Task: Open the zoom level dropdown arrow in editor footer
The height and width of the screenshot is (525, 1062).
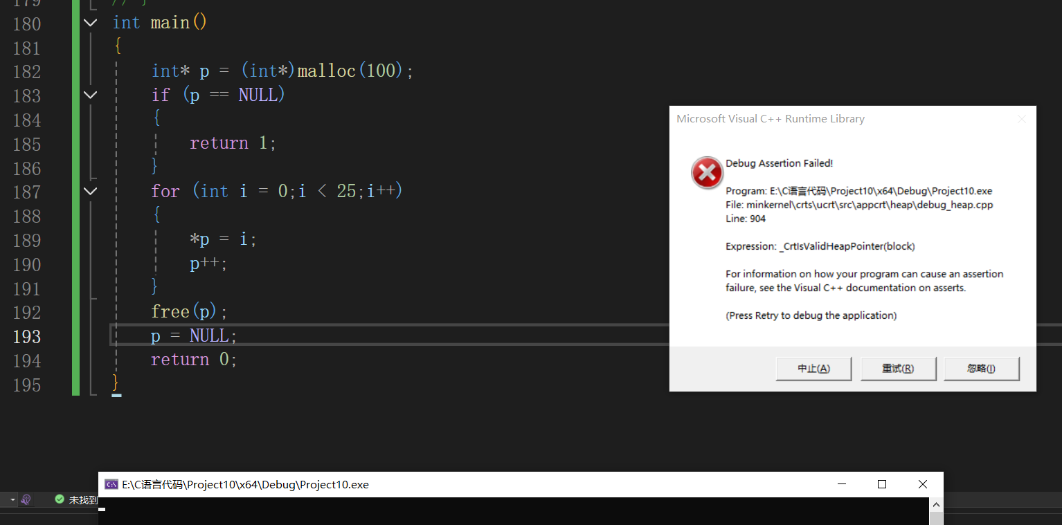Action: [12, 499]
